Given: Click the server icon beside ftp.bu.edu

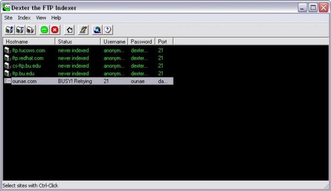Looking at the screenshot, I should pos(8,73).
